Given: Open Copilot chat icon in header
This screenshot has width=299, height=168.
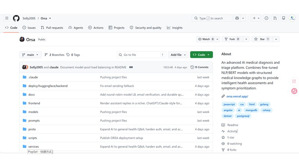Looking at the screenshot, I should 237,18.
